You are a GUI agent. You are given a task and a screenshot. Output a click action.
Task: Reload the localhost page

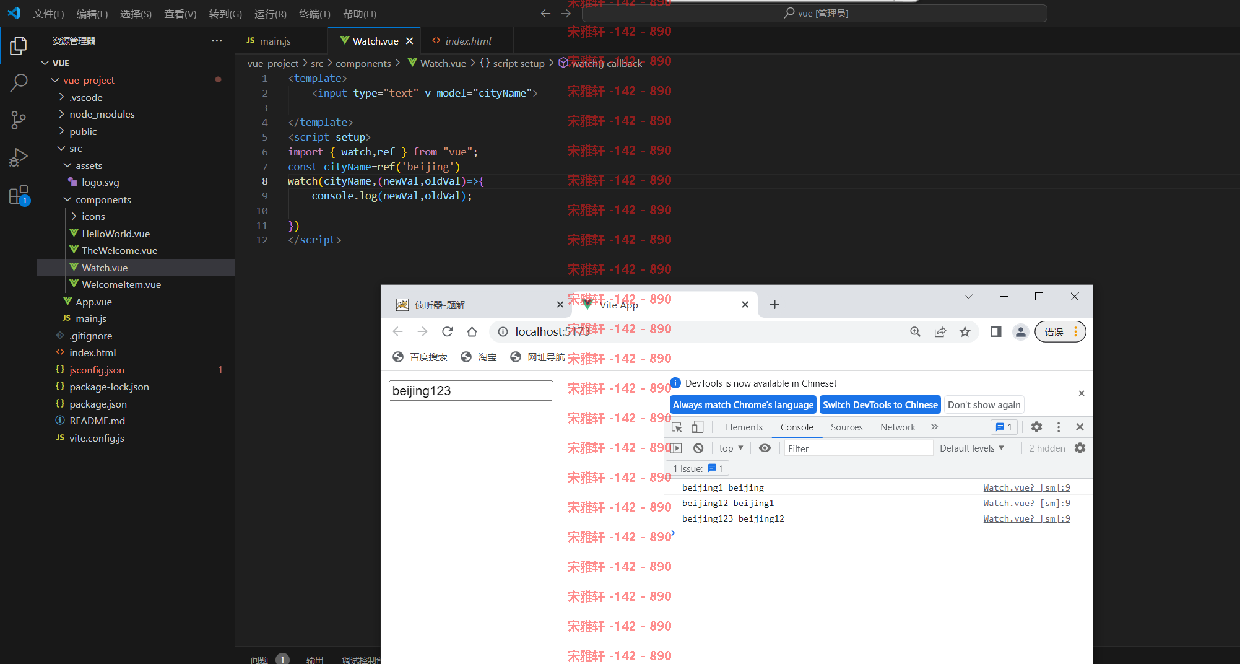(447, 331)
